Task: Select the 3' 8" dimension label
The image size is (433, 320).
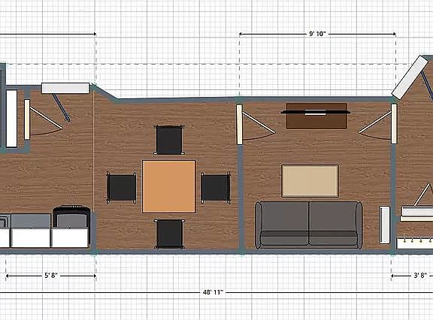Action: click(x=420, y=276)
